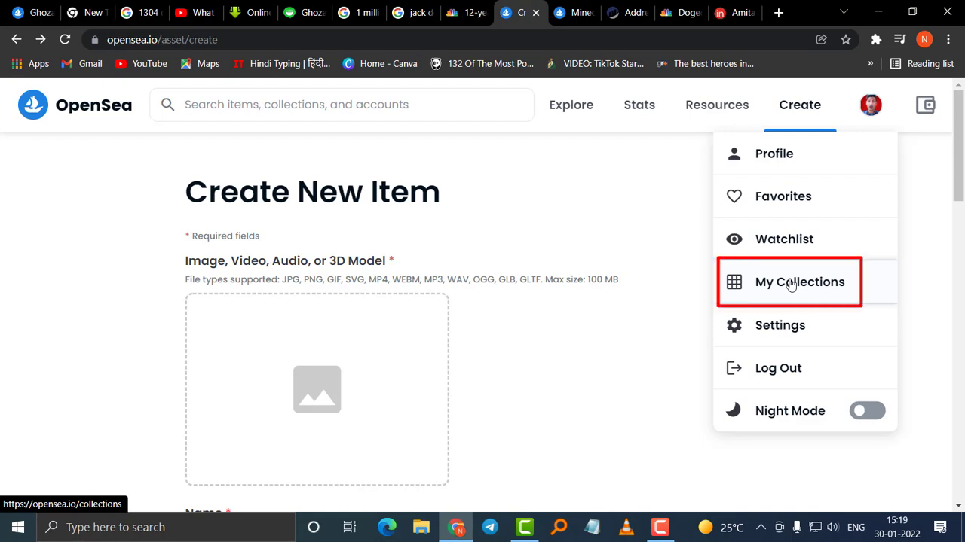The image size is (965, 542).
Task: Open the wallet icon in header
Action: point(925,105)
